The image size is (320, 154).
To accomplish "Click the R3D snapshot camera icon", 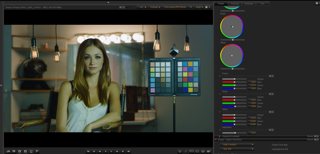I will click(25, 151).
